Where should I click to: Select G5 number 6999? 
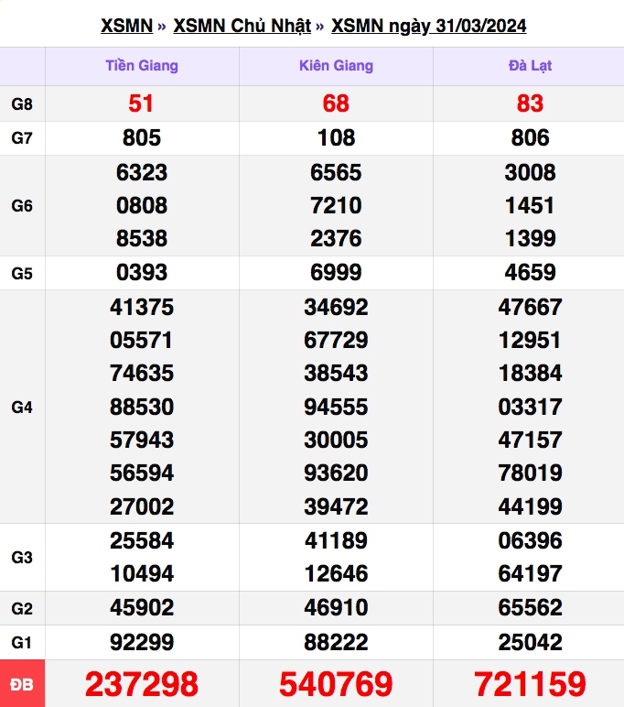(336, 272)
